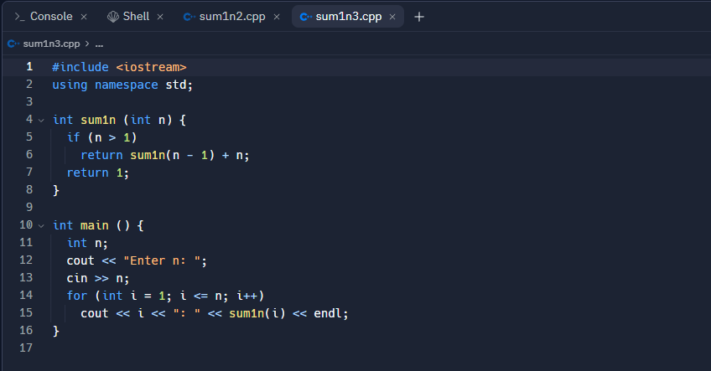Click the closing brace on line 8
Image resolution: width=711 pixels, height=371 pixels.
(56, 190)
